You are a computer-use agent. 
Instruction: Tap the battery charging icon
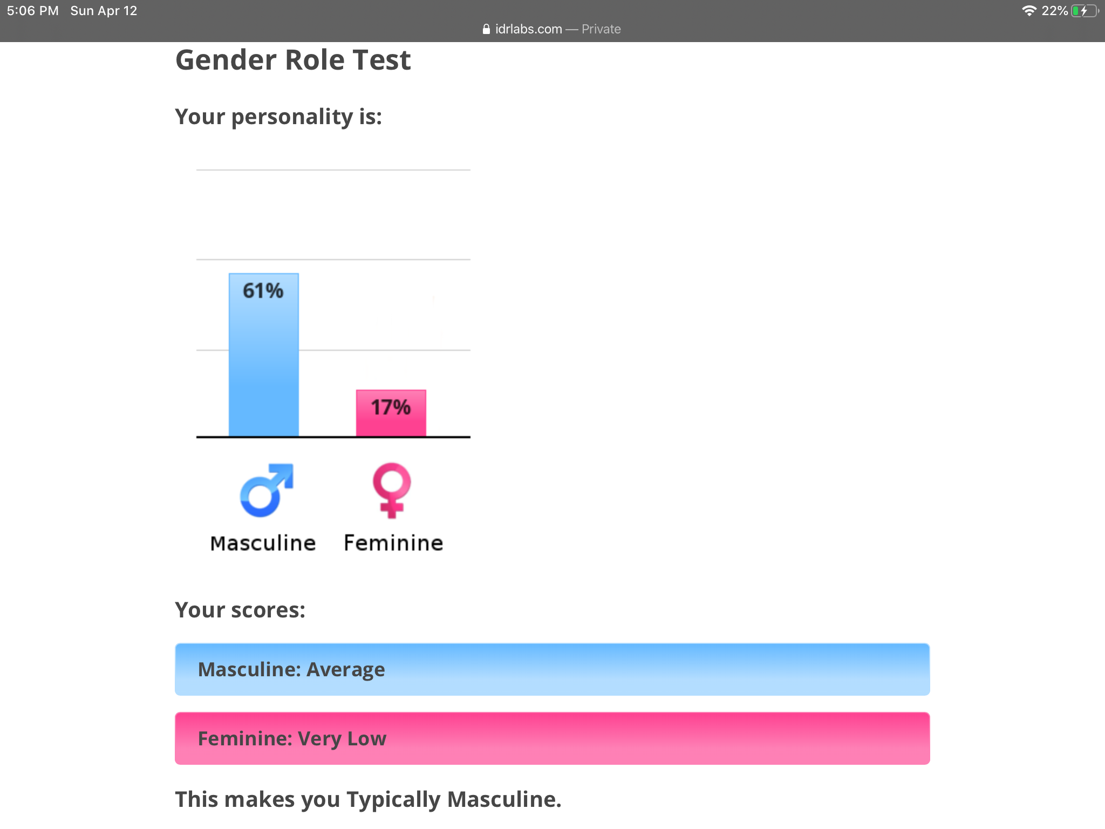click(x=1084, y=11)
